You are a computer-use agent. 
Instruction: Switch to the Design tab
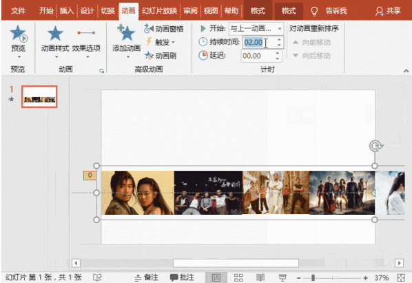87,11
